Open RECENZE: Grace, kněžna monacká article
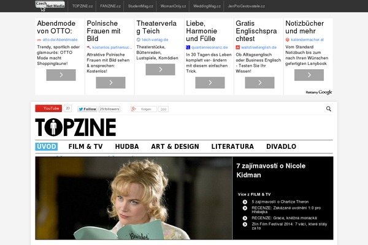The image size is (368, 245). tap(284, 218)
